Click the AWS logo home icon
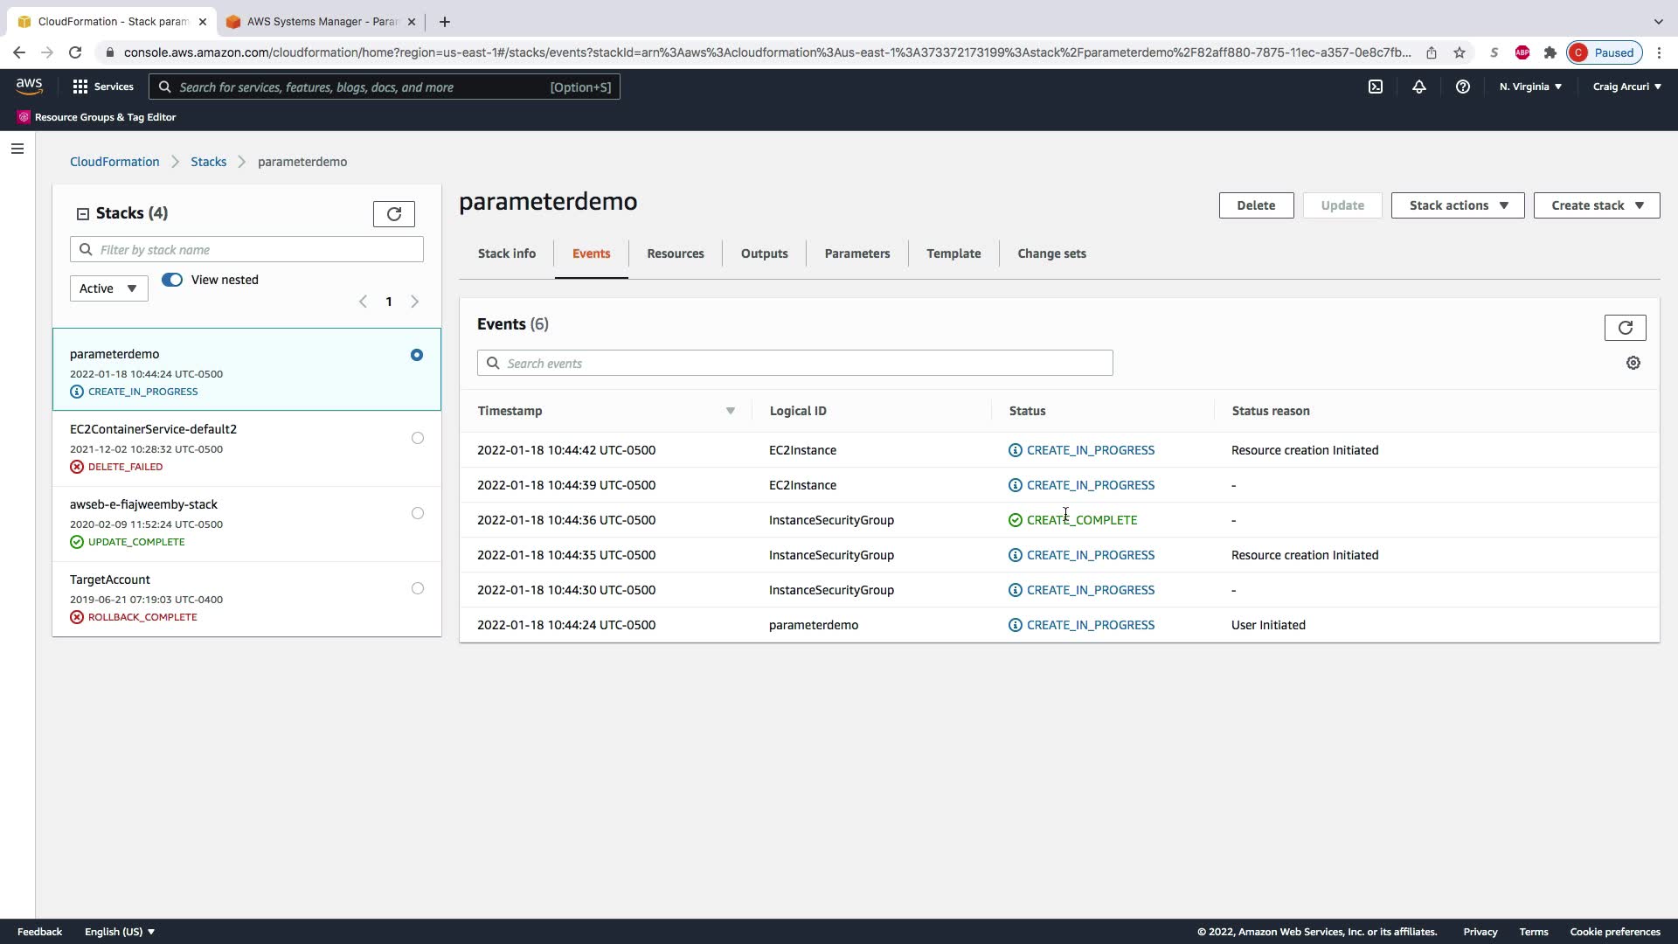 tap(29, 86)
